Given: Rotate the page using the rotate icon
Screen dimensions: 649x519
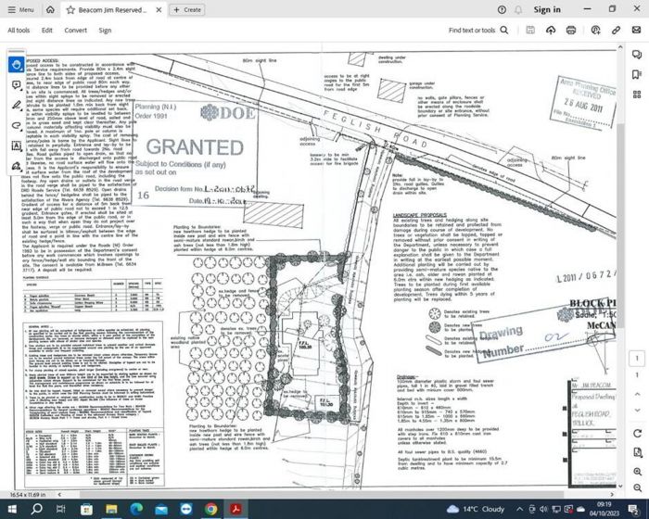Looking at the screenshot, I should (x=638, y=435).
